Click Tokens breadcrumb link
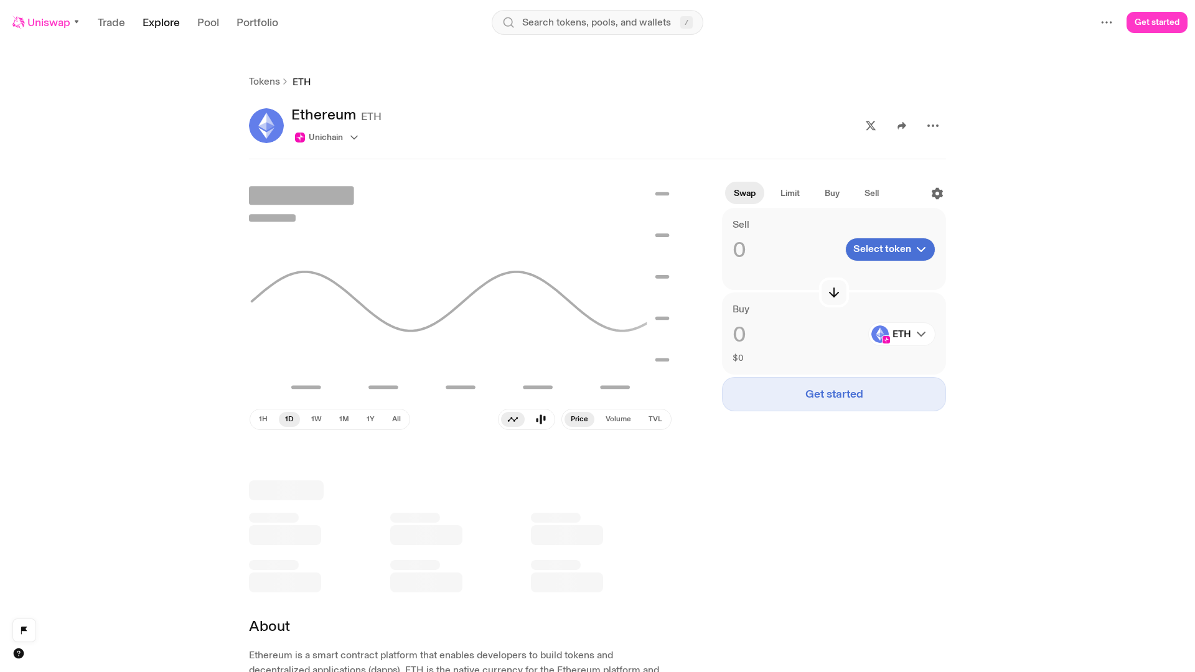 tap(265, 82)
